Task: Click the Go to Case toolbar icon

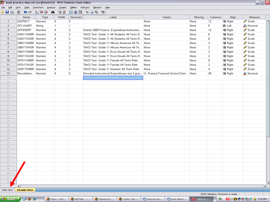Action: click(x=36, y=12)
